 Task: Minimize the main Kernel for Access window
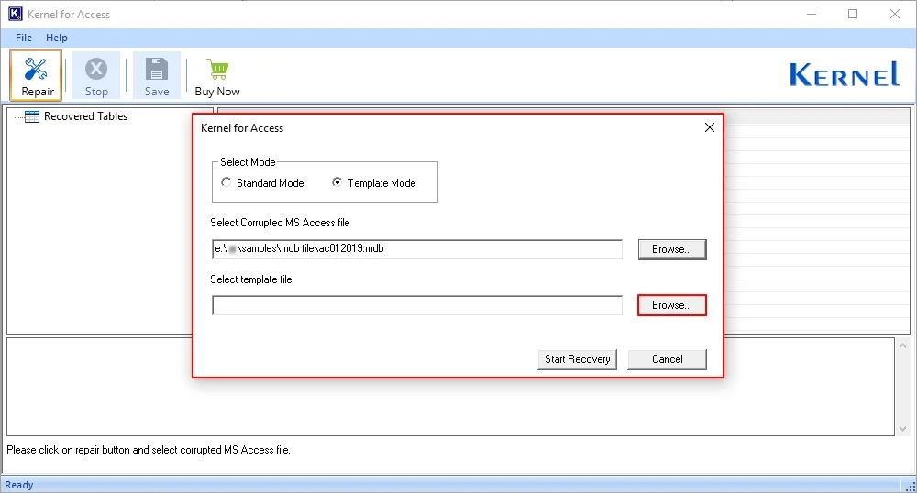pyautogui.click(x=812, y=14)
